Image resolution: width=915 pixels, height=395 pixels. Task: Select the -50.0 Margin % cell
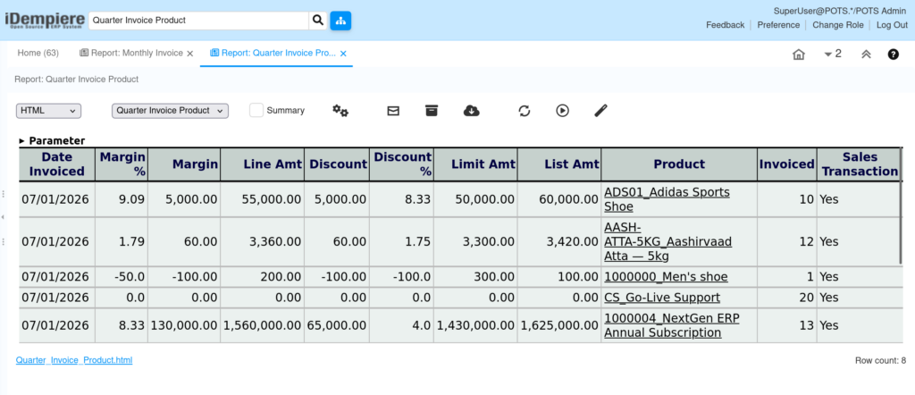pyautogui.click(x=122, y=276)
